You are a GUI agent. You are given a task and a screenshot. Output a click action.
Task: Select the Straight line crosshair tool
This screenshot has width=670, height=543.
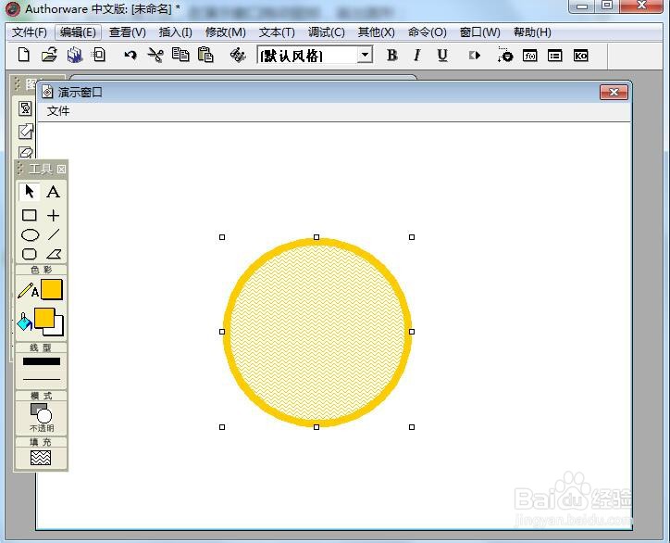pos(53,215)
